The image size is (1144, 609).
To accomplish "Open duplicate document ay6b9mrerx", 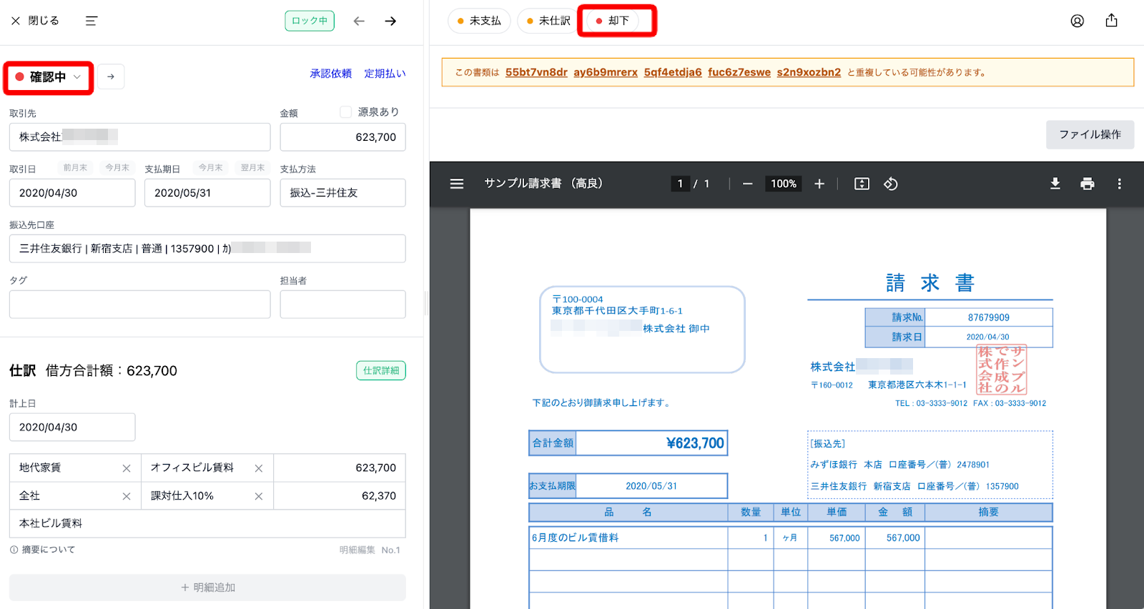I will pyautogui.click(x=606, y=72).
